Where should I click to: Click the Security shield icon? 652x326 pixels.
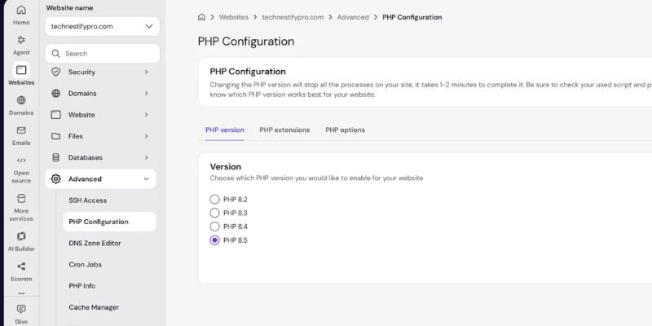[x=55, y=72]
